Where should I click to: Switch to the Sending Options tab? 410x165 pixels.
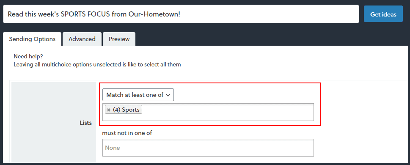point(32,39)
